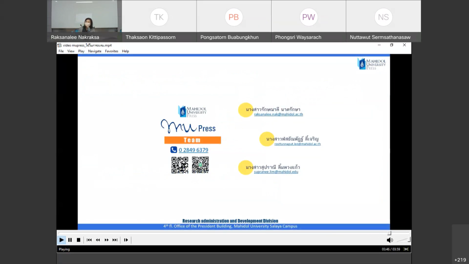Image resolution: width=469 pixels, height=264 pixels.
Task: Click the volume slider
Action: (403, 240)
